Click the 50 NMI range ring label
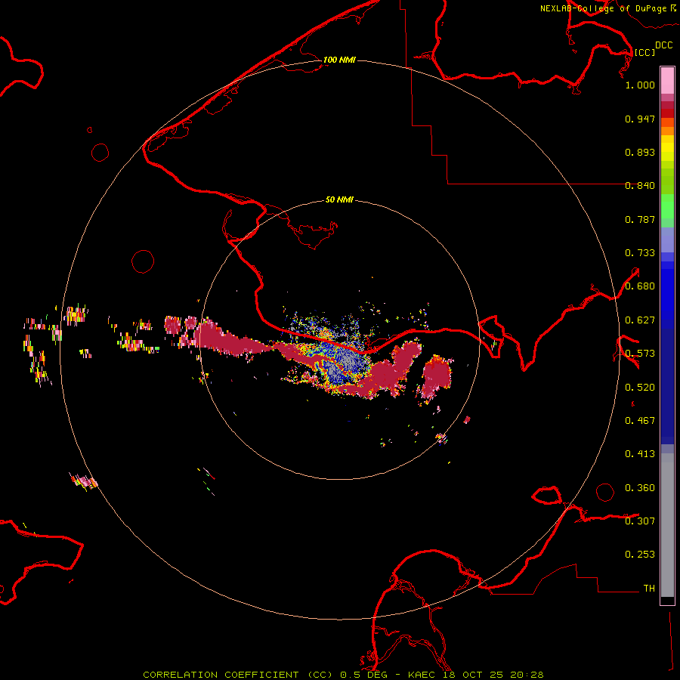The width and height of the screenshot is (680, 680). tap(339, 200)
